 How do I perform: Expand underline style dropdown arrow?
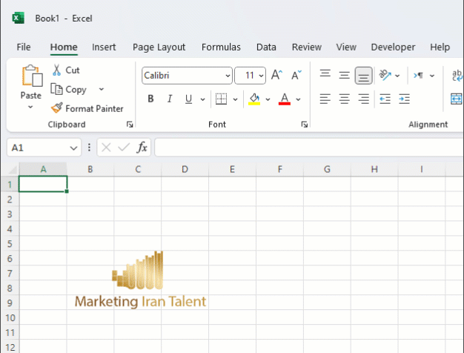[202, 99]
